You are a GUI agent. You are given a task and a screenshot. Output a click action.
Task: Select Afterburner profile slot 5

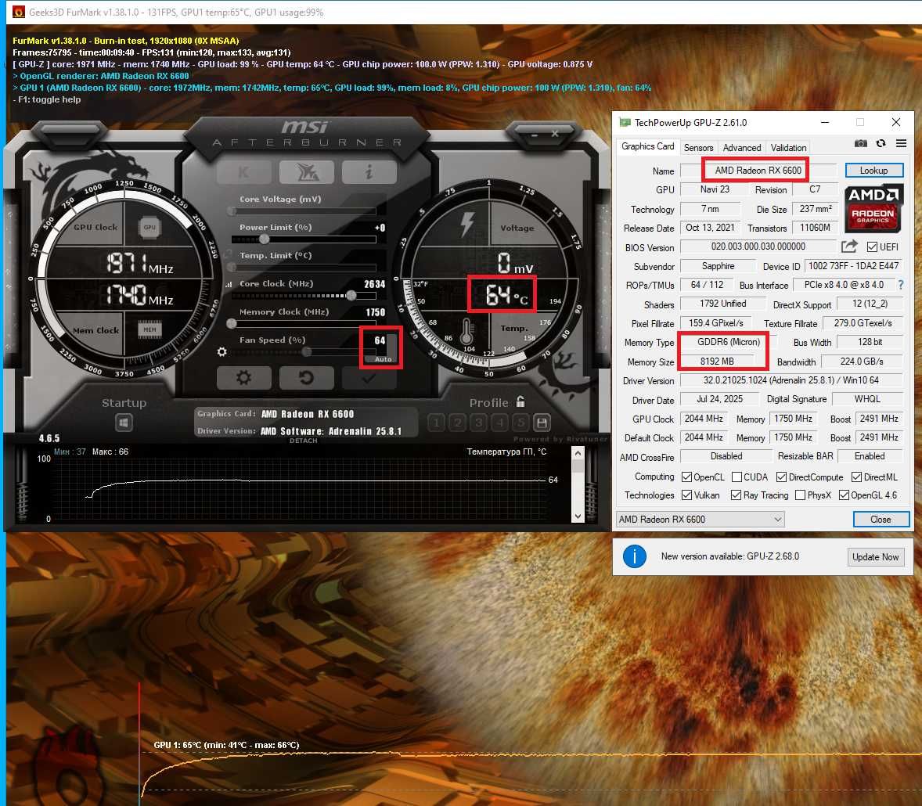tap(520, 422)
